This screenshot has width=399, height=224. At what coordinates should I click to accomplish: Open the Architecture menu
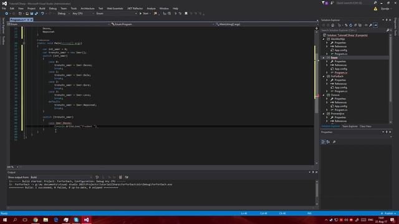tap(87, 8)
